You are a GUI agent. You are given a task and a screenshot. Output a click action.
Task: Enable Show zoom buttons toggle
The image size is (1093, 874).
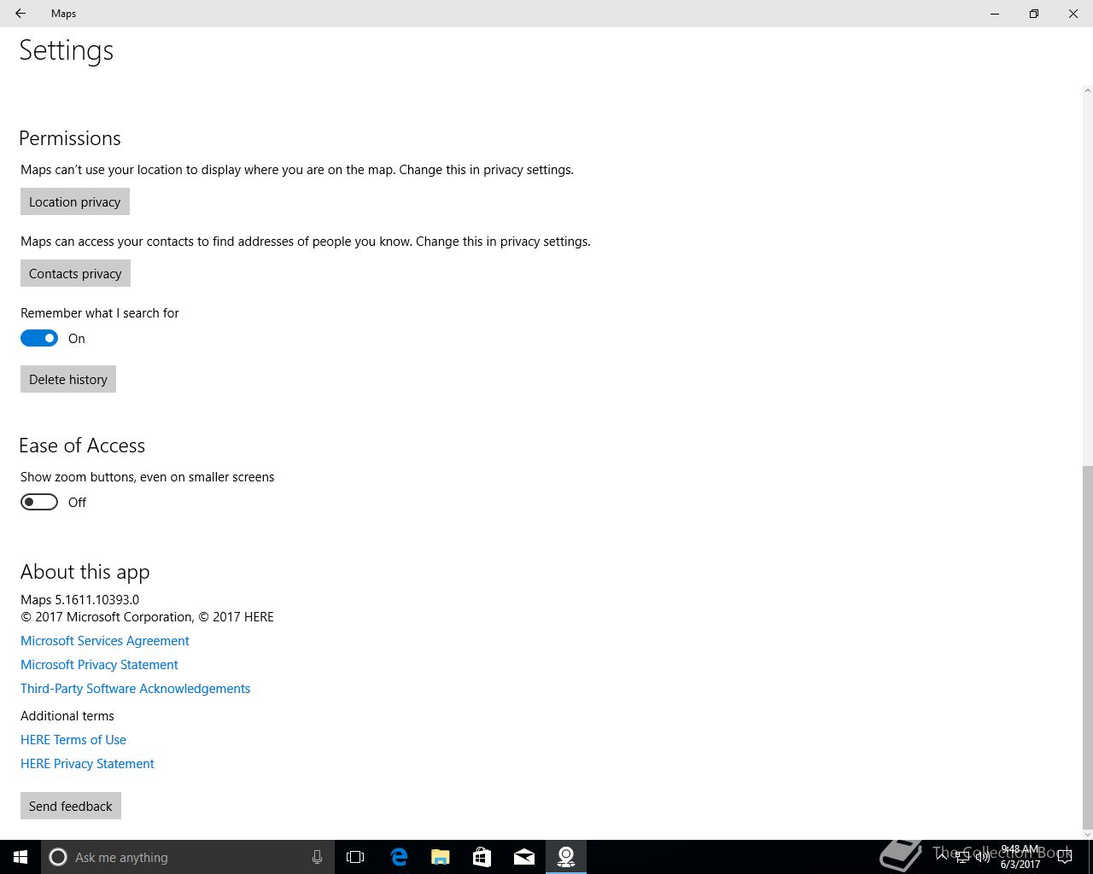point(39,502)
